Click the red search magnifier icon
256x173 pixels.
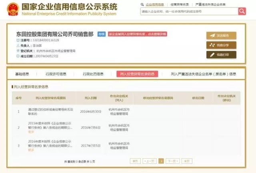pyautogui.click(x=242, y=12)
